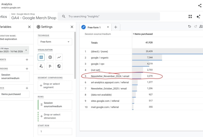Image resolution: width=203 pixels, height=137 pixels.
Task: Select the Table visualisation icon
Action: 41,57
